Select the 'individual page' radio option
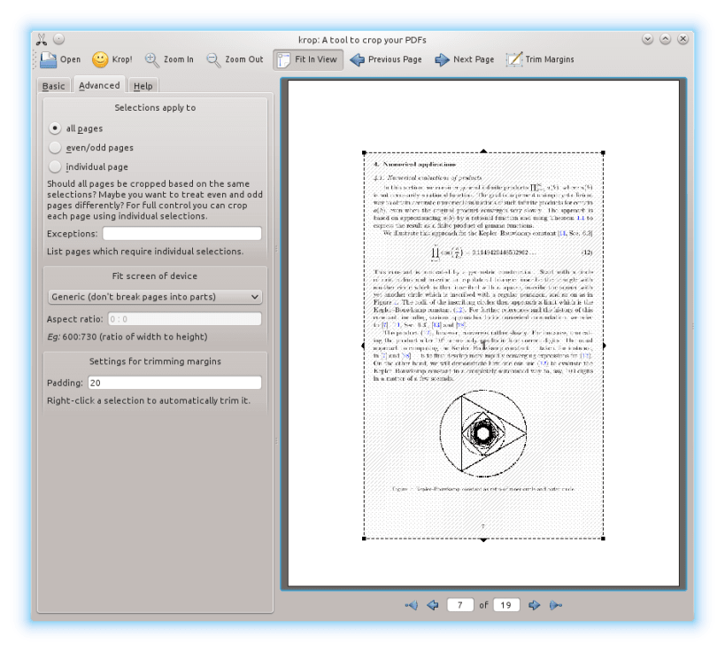 [x=89, y=167]
